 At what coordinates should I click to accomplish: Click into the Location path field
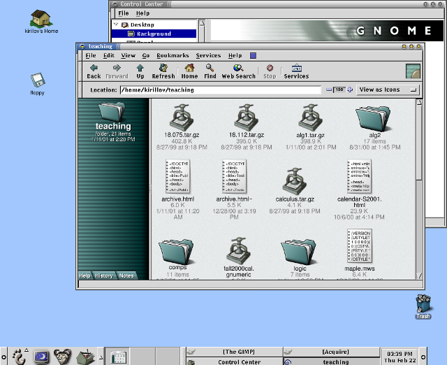click(220, 90)
